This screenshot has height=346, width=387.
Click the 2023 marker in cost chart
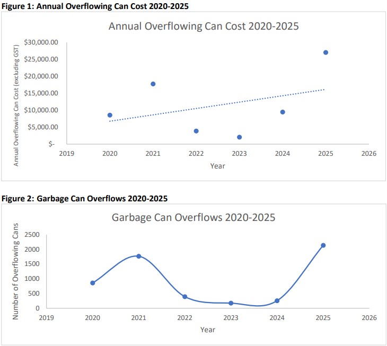[239, 137]
